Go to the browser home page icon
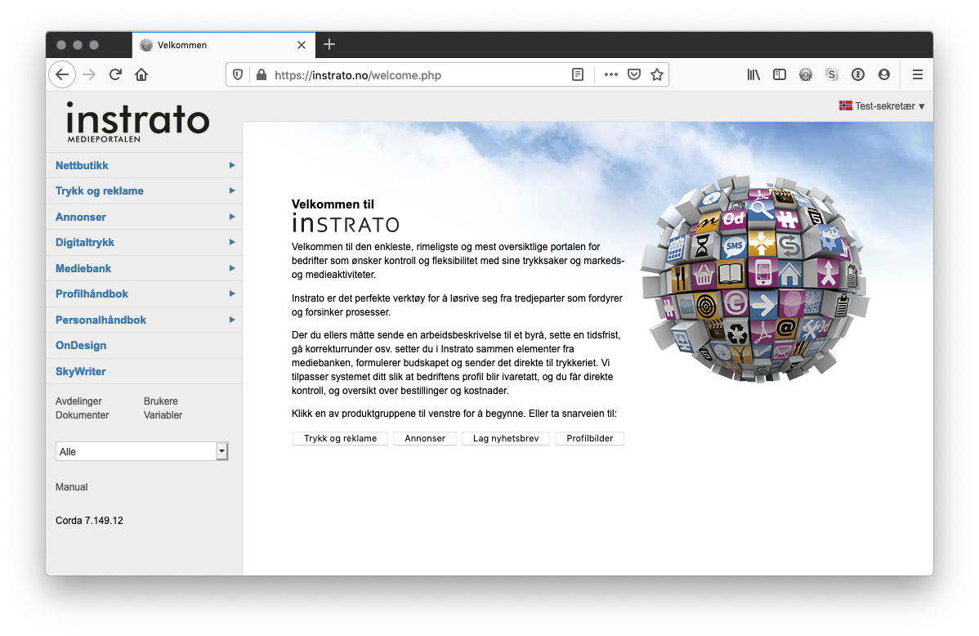 point(141,74)
